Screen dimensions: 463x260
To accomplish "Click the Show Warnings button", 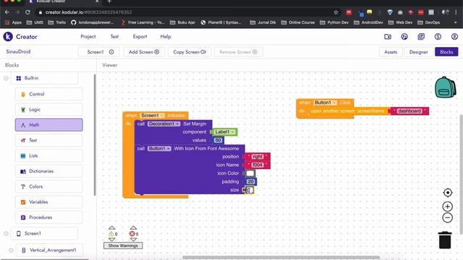I will [x=123, y=246].
